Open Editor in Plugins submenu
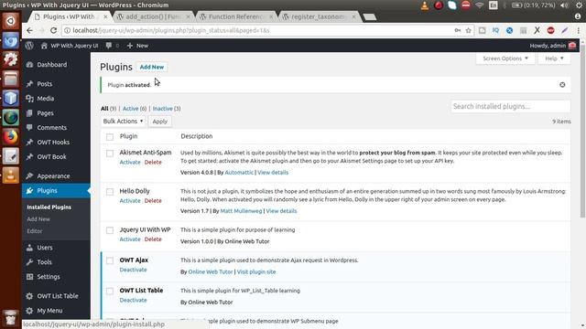Image resolution: width=586 pixels, height=329 pixels. [35, 231]
